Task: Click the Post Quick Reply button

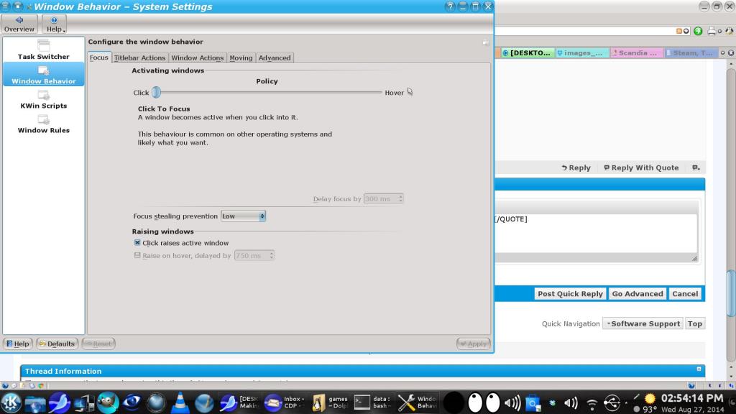Action: click(570, 293)
